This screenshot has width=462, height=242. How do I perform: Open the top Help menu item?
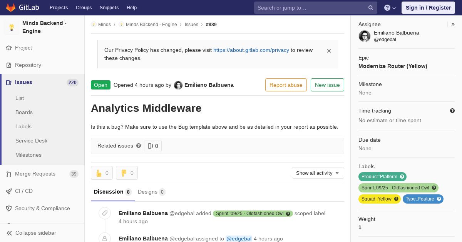click(132, 8)
